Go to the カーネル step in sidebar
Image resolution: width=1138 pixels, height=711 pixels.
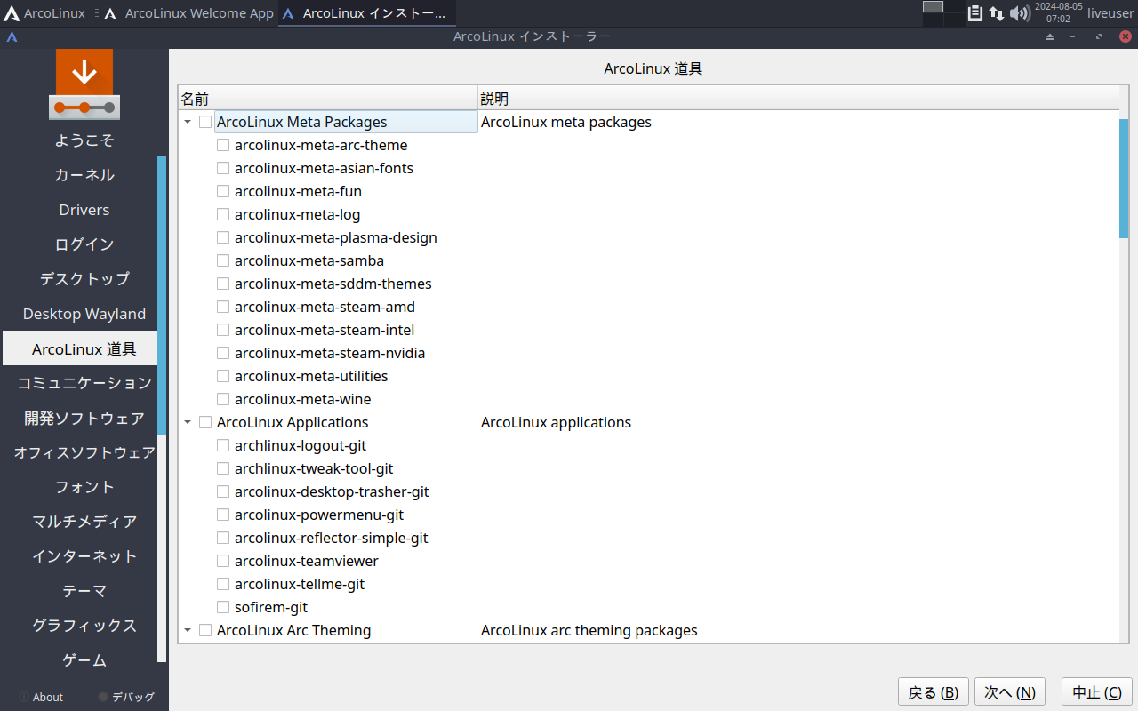84,175
